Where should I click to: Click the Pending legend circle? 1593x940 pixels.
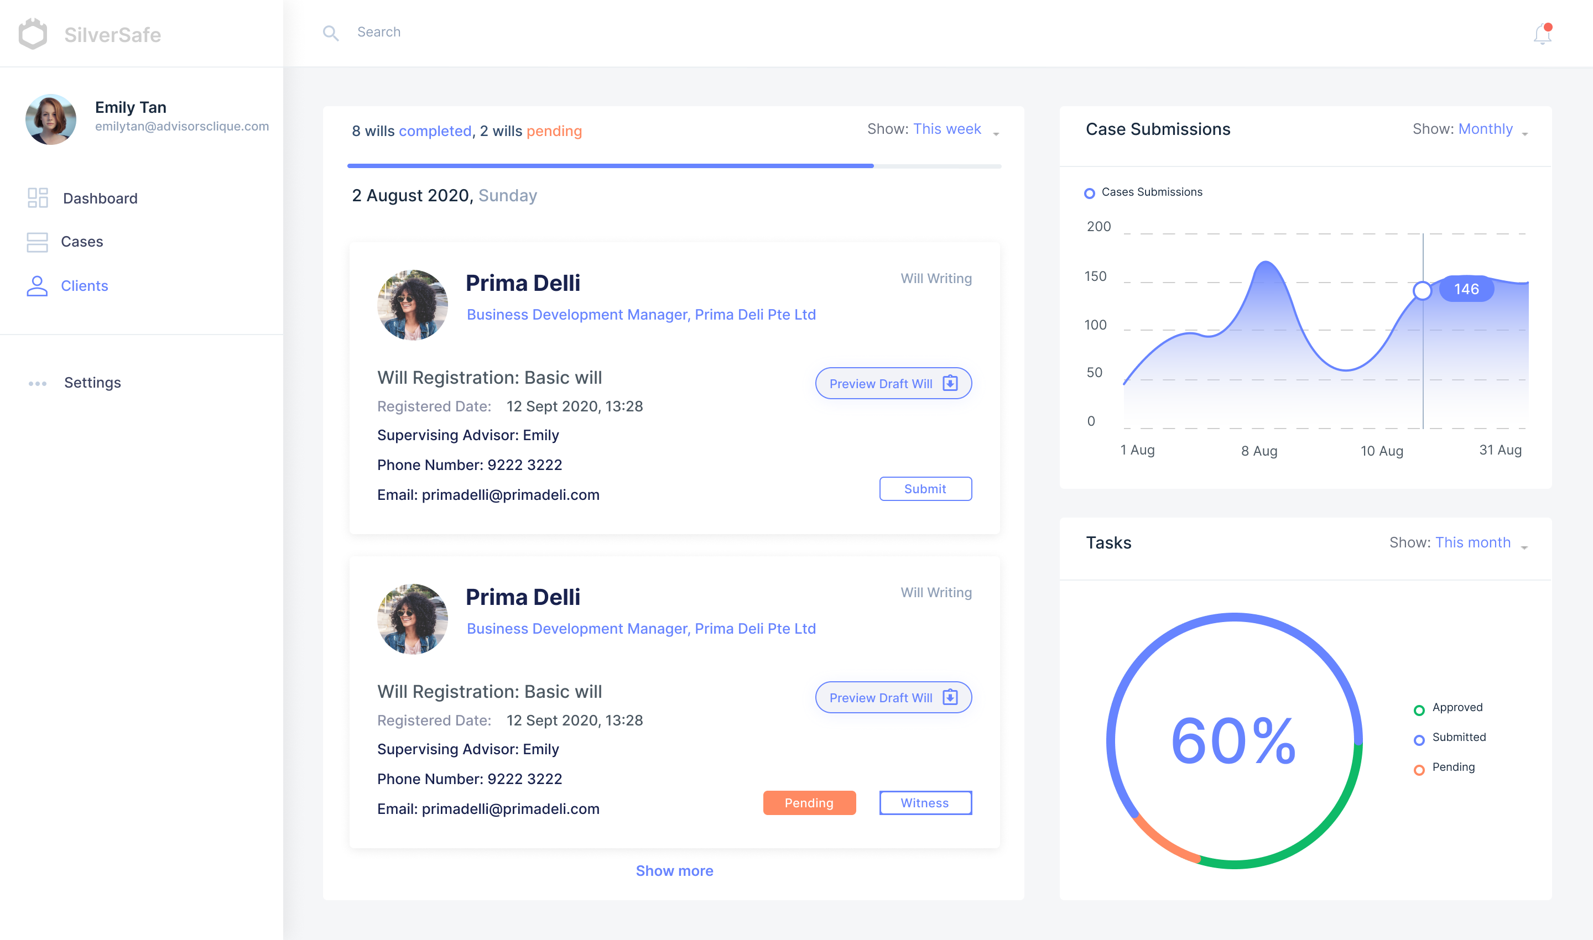click(1419, 770)
